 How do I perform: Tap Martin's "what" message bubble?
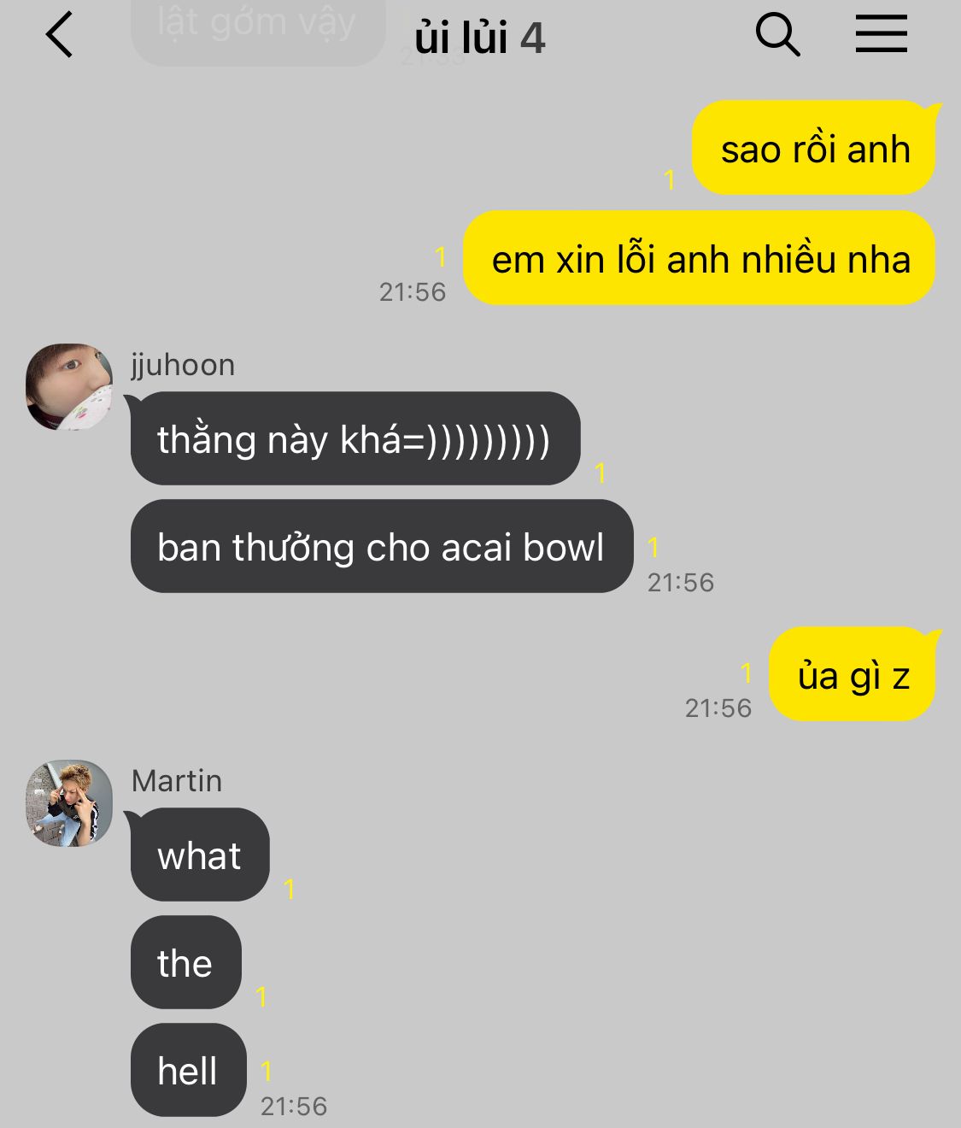tap(199, 855)
